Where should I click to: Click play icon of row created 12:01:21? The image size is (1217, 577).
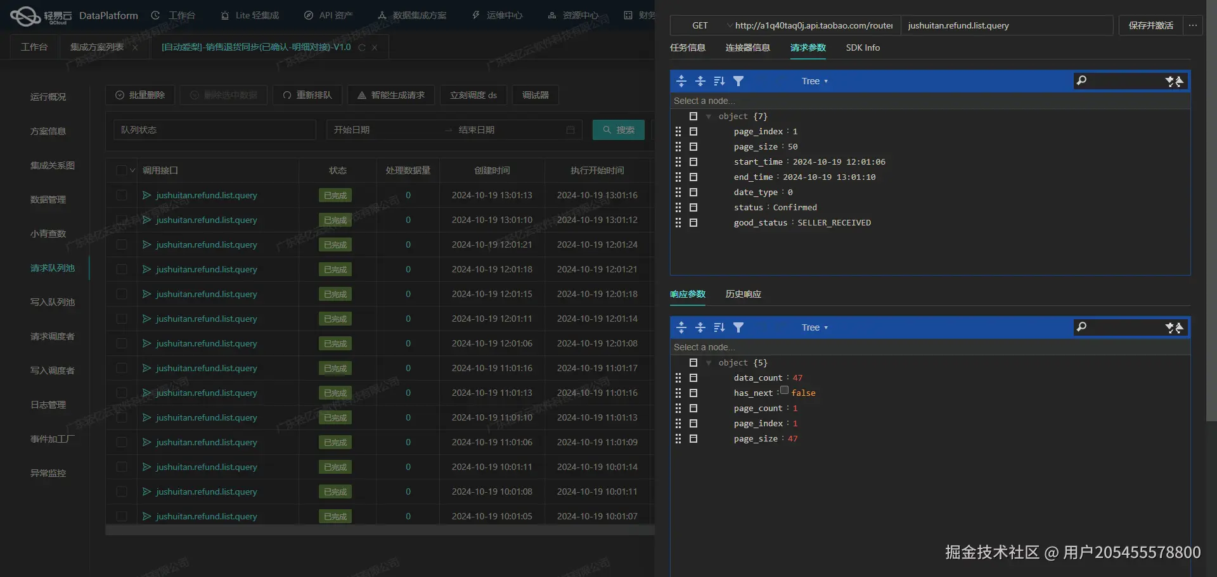pyautogui.click(x=147, y=244)
